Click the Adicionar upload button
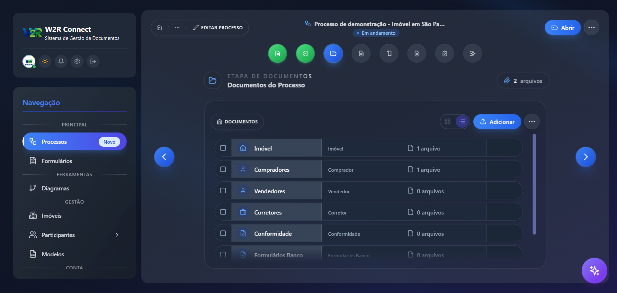Screen dimensions: 617x293 497,122
